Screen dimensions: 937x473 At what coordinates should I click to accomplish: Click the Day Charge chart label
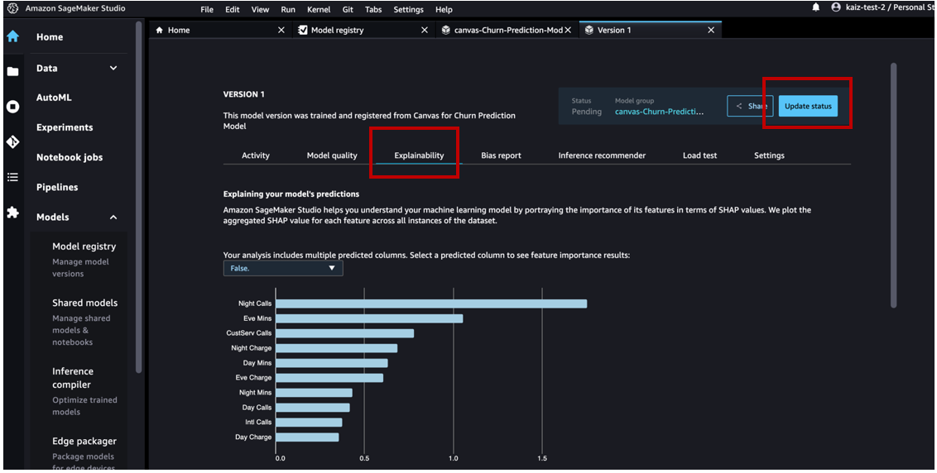(x=253, y=437)
